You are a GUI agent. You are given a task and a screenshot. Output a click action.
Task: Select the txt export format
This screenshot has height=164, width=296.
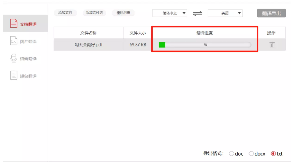(273, 154)
